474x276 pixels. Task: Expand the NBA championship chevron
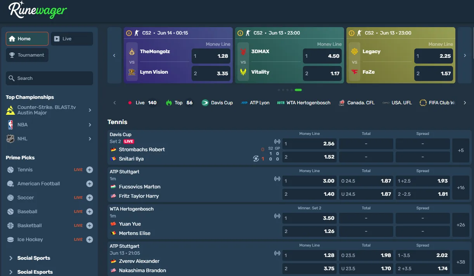click(90, 125)
